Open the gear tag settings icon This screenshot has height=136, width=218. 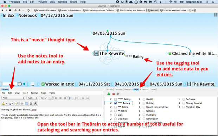118,94
